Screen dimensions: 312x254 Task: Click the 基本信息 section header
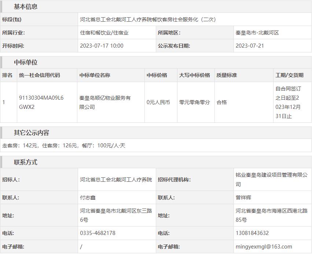coord(25,7)
